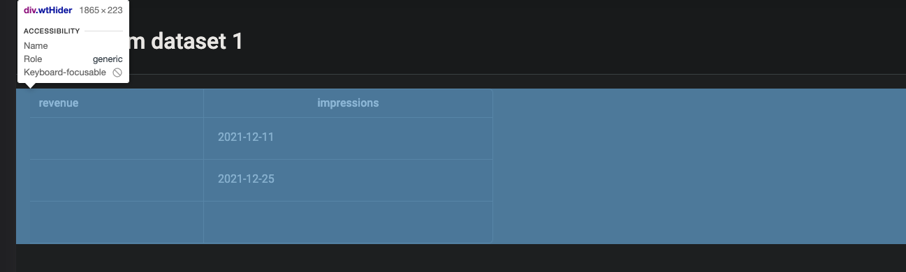Select the 2021-12-11 table cell
906x272 pixels.
[348, 138]
